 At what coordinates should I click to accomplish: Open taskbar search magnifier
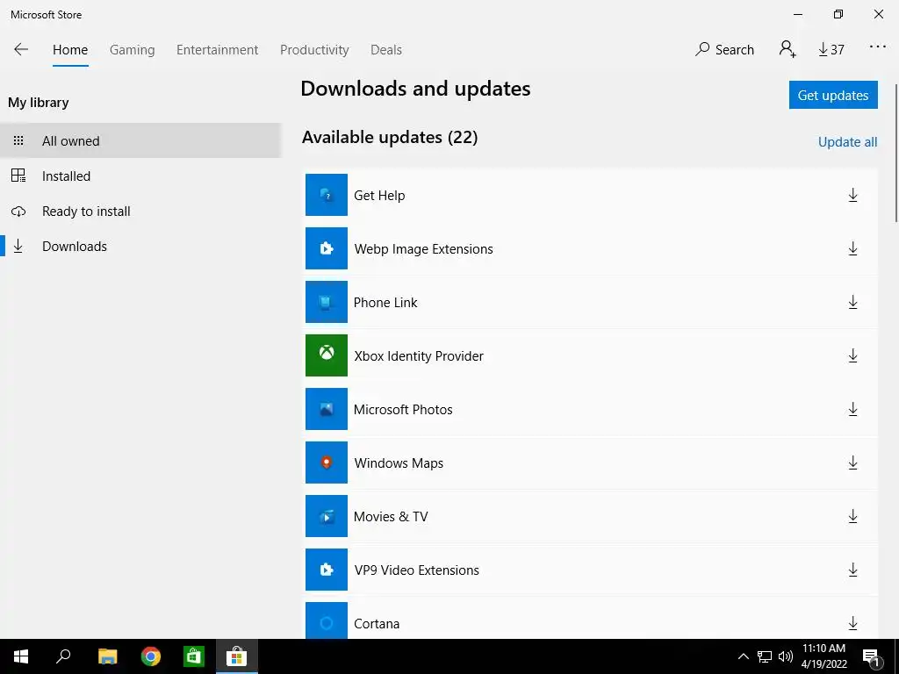point(63,656)
